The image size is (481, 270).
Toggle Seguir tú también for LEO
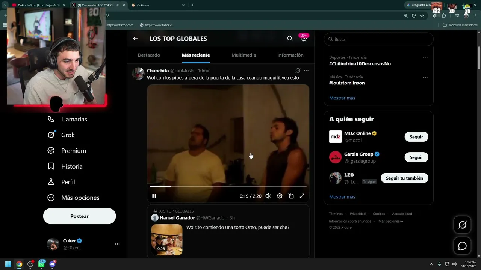tap(404, 178)
